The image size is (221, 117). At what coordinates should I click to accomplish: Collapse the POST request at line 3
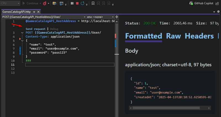tap(22, 33)
